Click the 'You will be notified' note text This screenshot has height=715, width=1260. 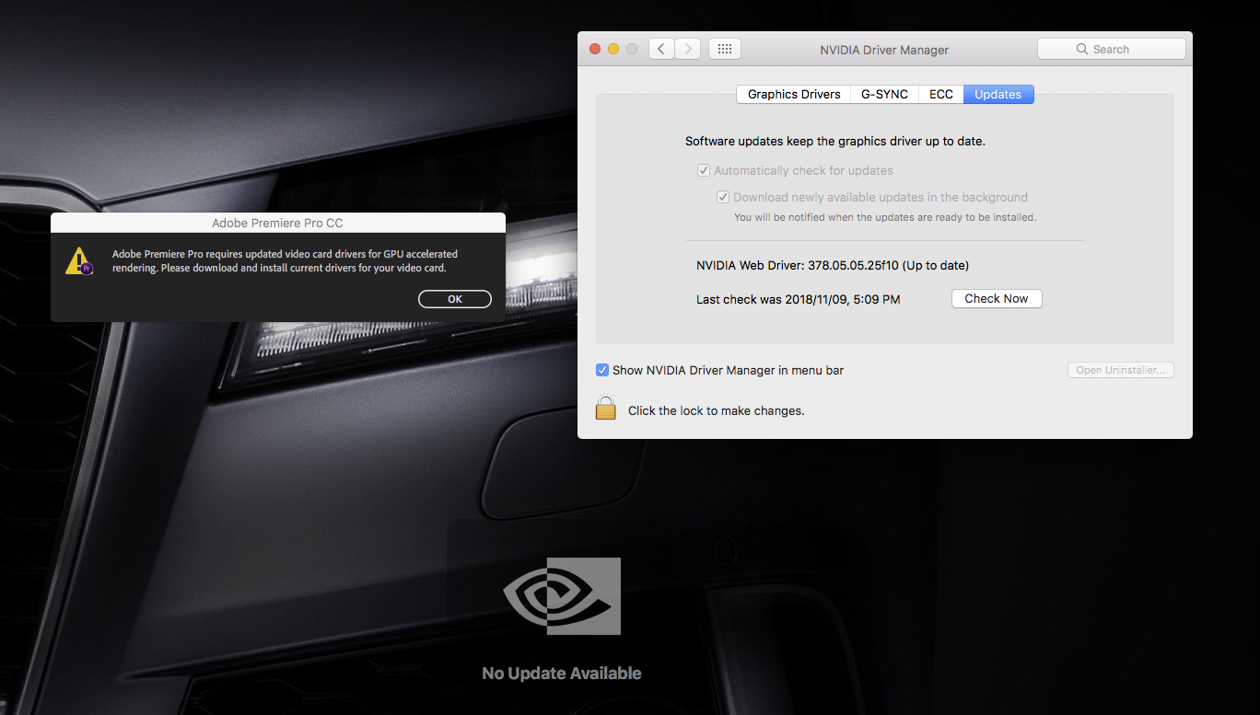885,217
